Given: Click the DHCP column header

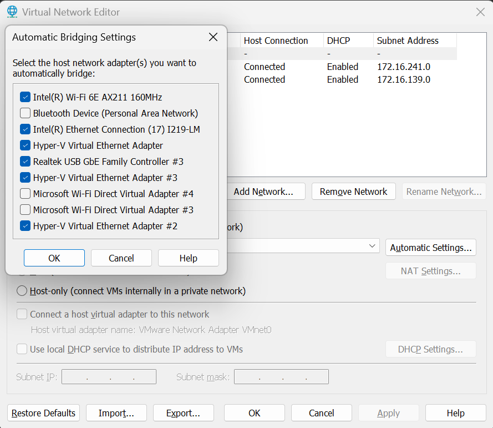Looking at the screenshot, I should 348,41.
